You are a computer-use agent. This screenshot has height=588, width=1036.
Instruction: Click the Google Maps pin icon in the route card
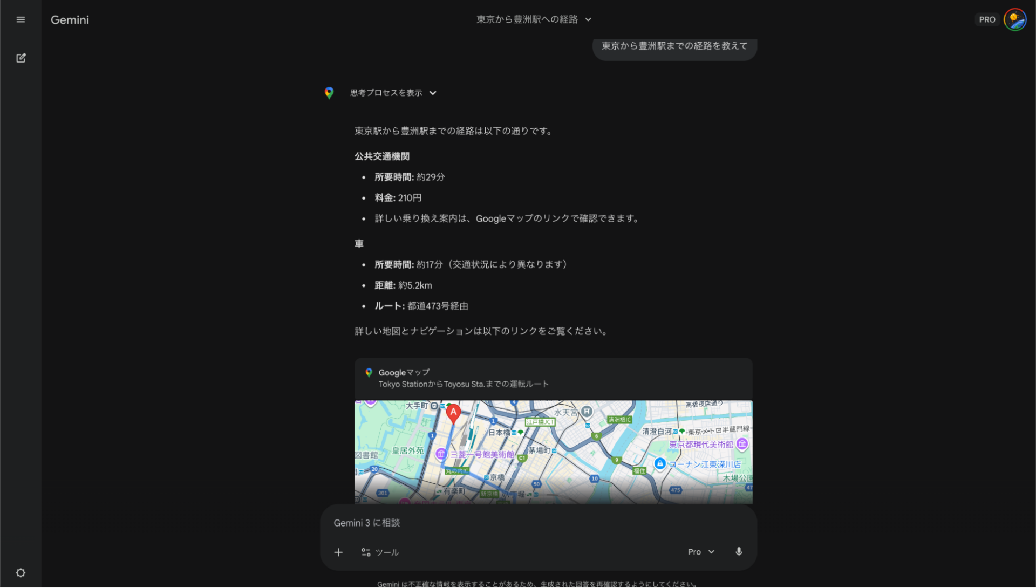click(369, 372)
